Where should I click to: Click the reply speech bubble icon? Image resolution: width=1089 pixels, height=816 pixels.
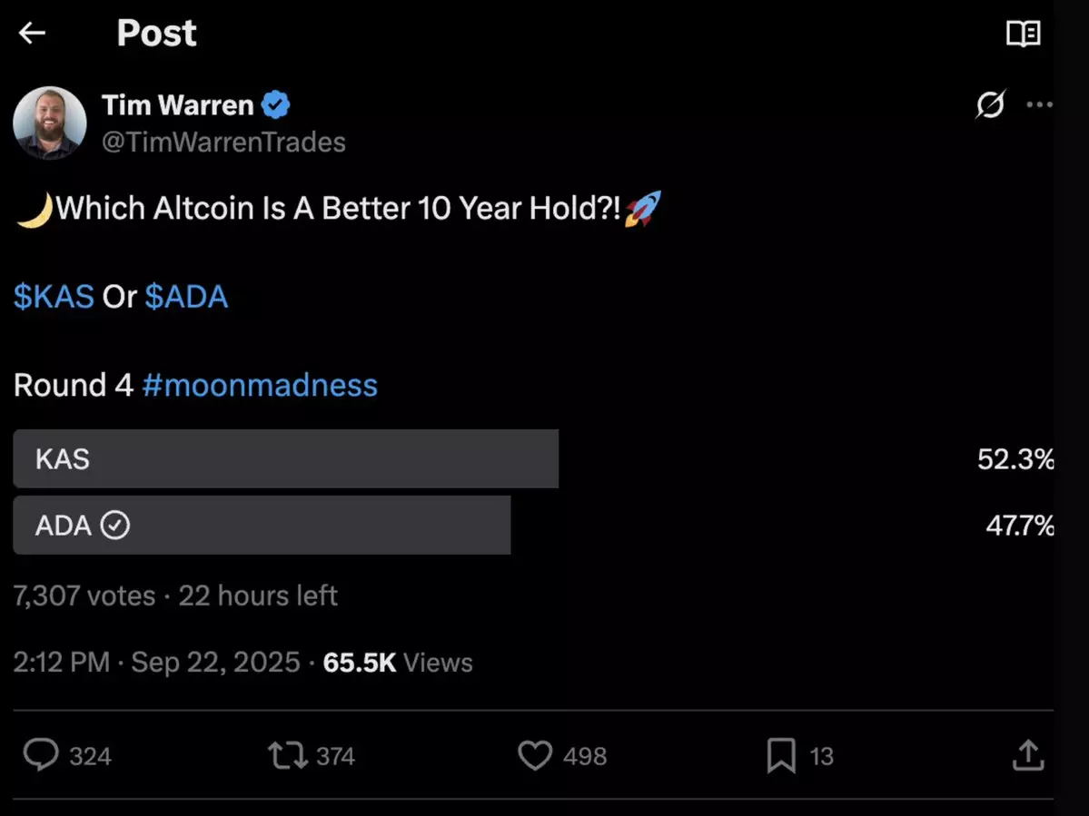41,755
